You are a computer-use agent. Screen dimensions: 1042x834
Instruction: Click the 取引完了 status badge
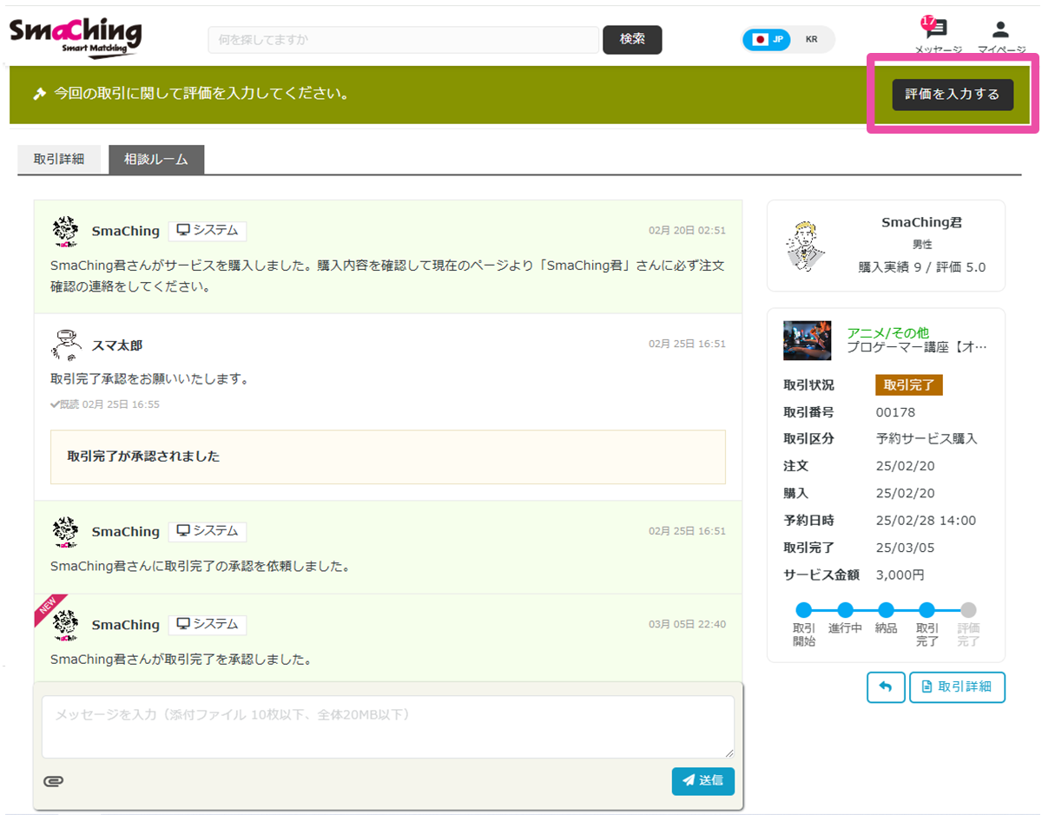pos(908,384)
